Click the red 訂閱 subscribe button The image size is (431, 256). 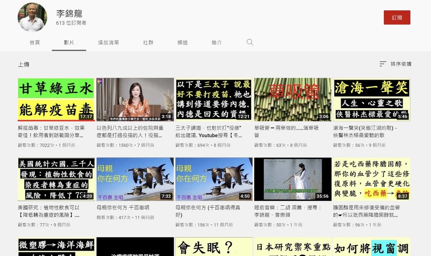pyautogui.click(x=397, y=17)
